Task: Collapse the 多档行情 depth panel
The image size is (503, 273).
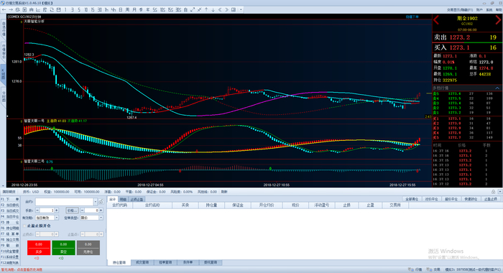Action: [497, 88]
